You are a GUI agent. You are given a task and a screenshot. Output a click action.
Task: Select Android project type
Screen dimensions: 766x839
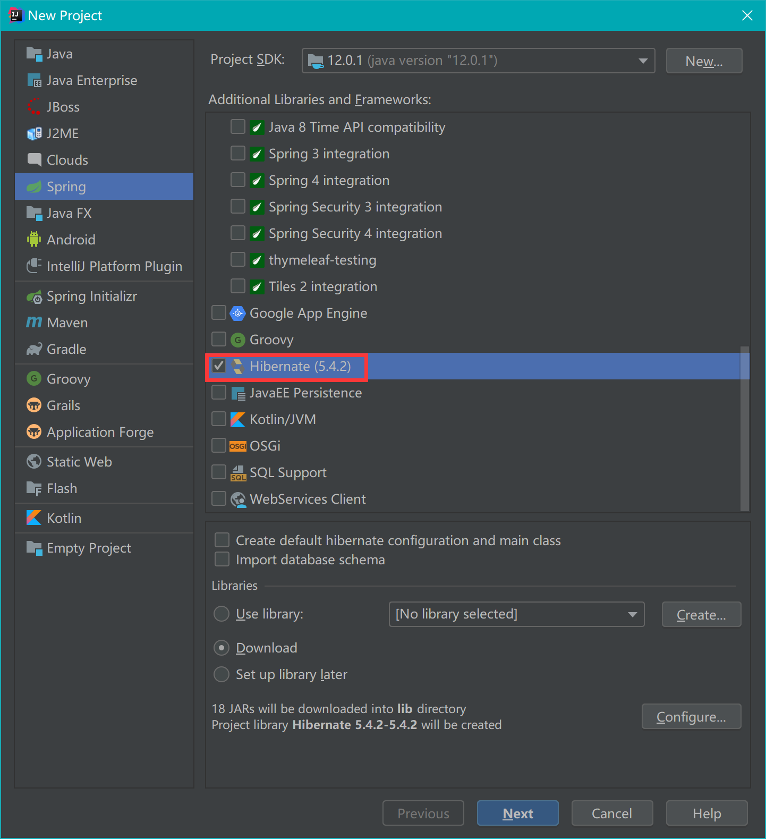(104, 240)
